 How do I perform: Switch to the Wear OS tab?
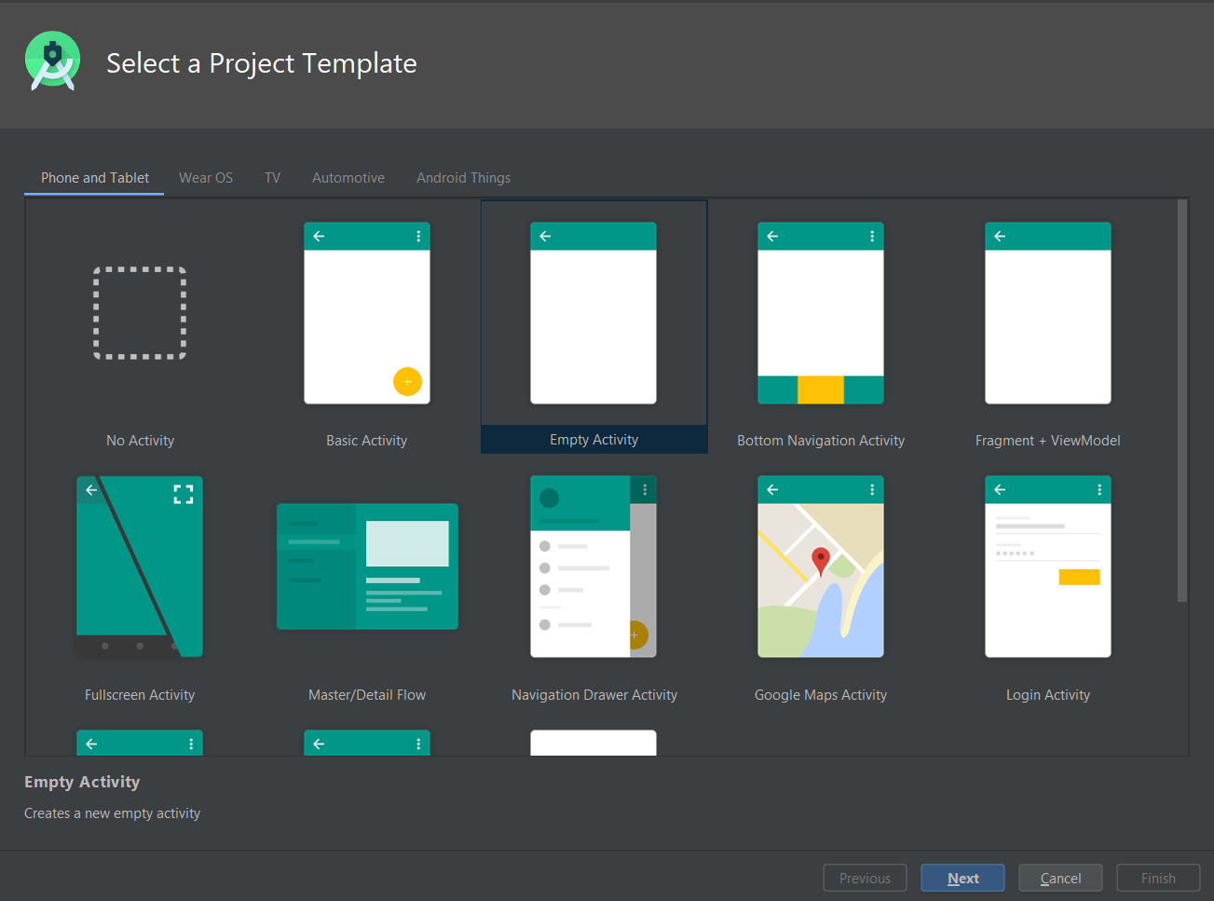(205, 177)
